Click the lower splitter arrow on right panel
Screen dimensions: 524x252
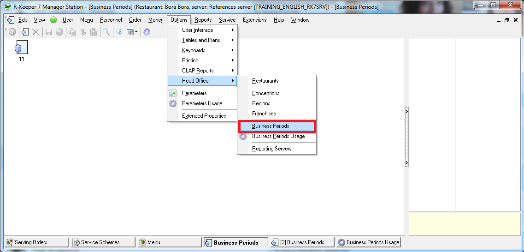tap(406, 163)
